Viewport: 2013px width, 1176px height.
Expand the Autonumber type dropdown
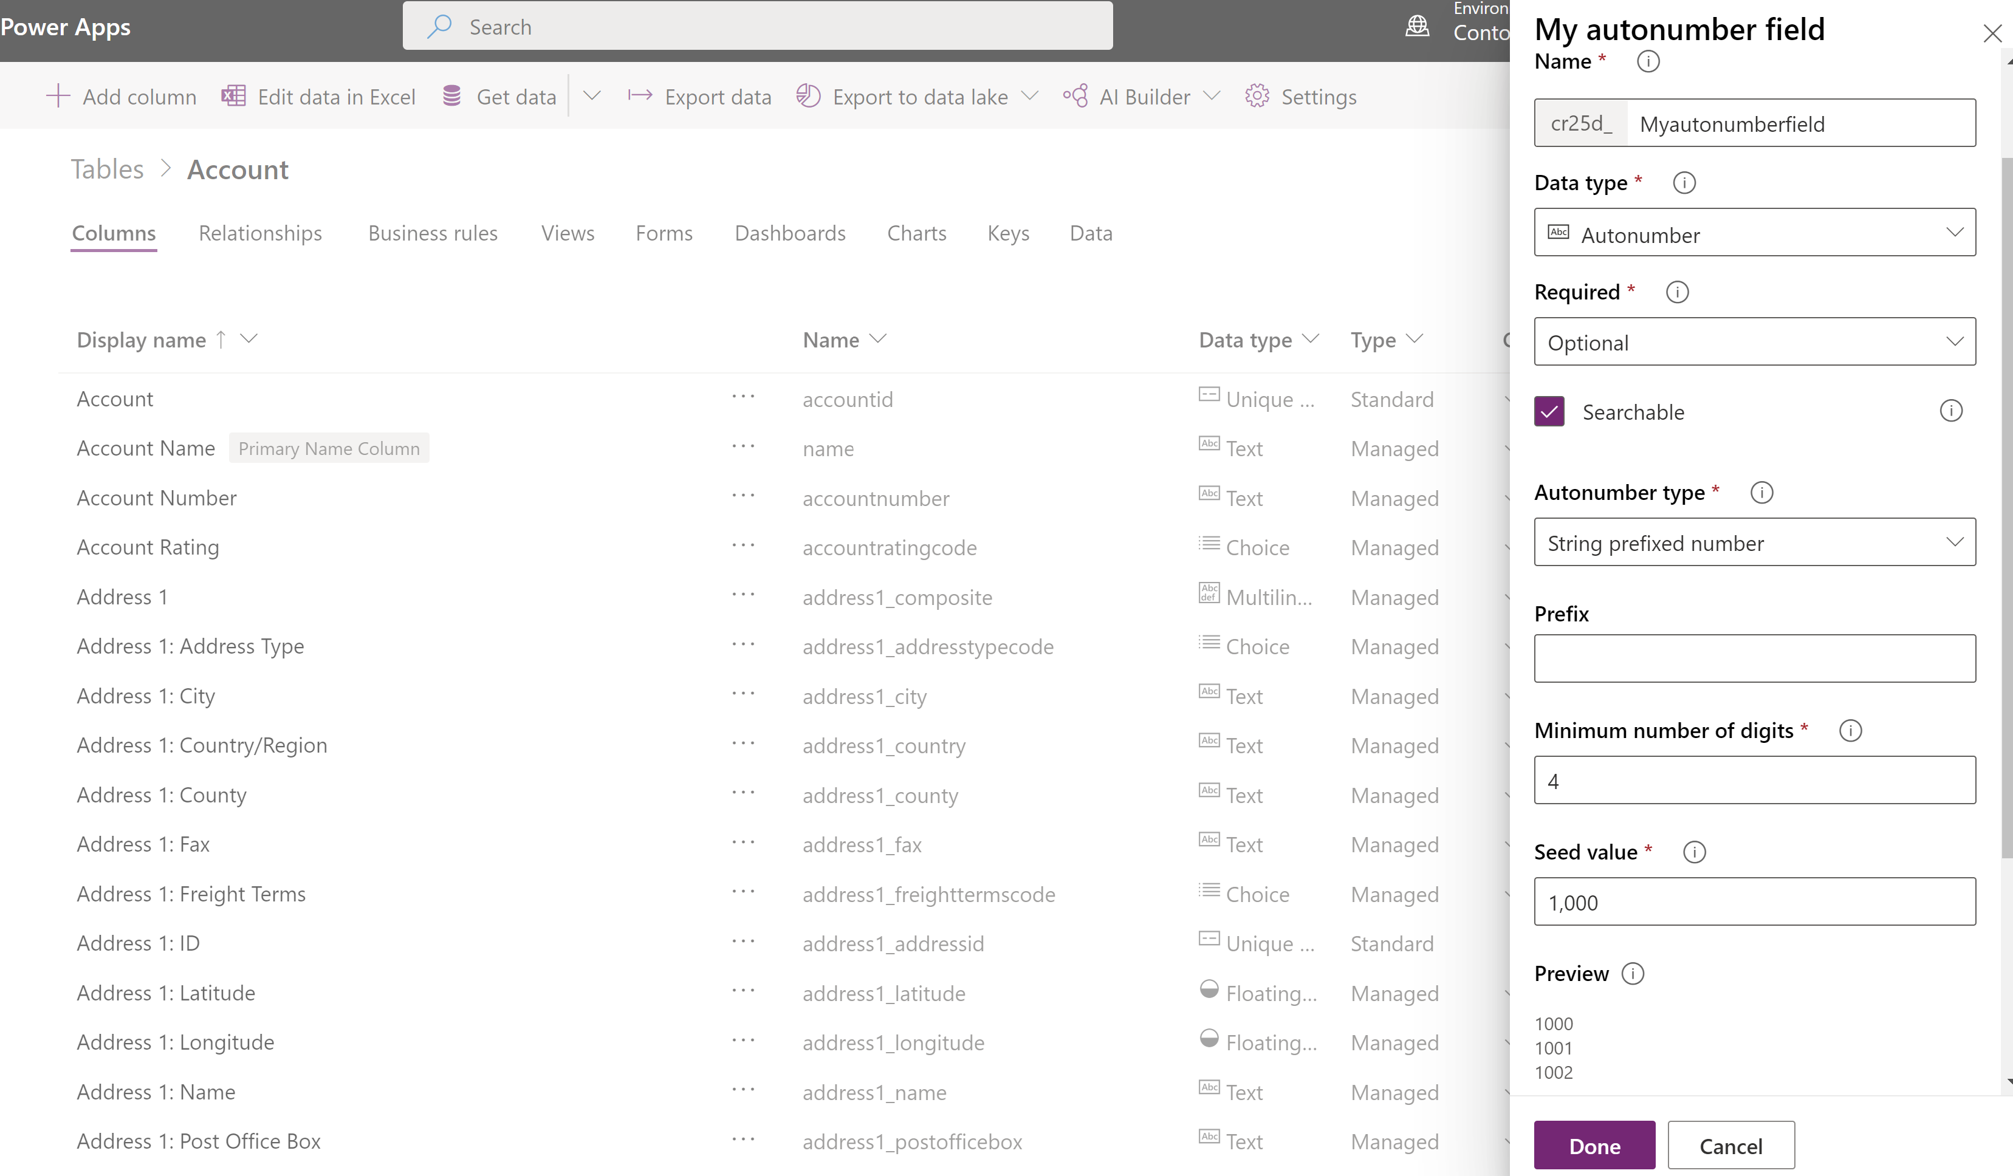1754,543
